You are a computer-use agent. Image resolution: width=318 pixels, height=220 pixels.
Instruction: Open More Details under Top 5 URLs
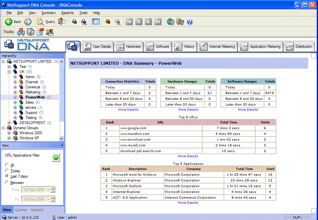[188, 156]
